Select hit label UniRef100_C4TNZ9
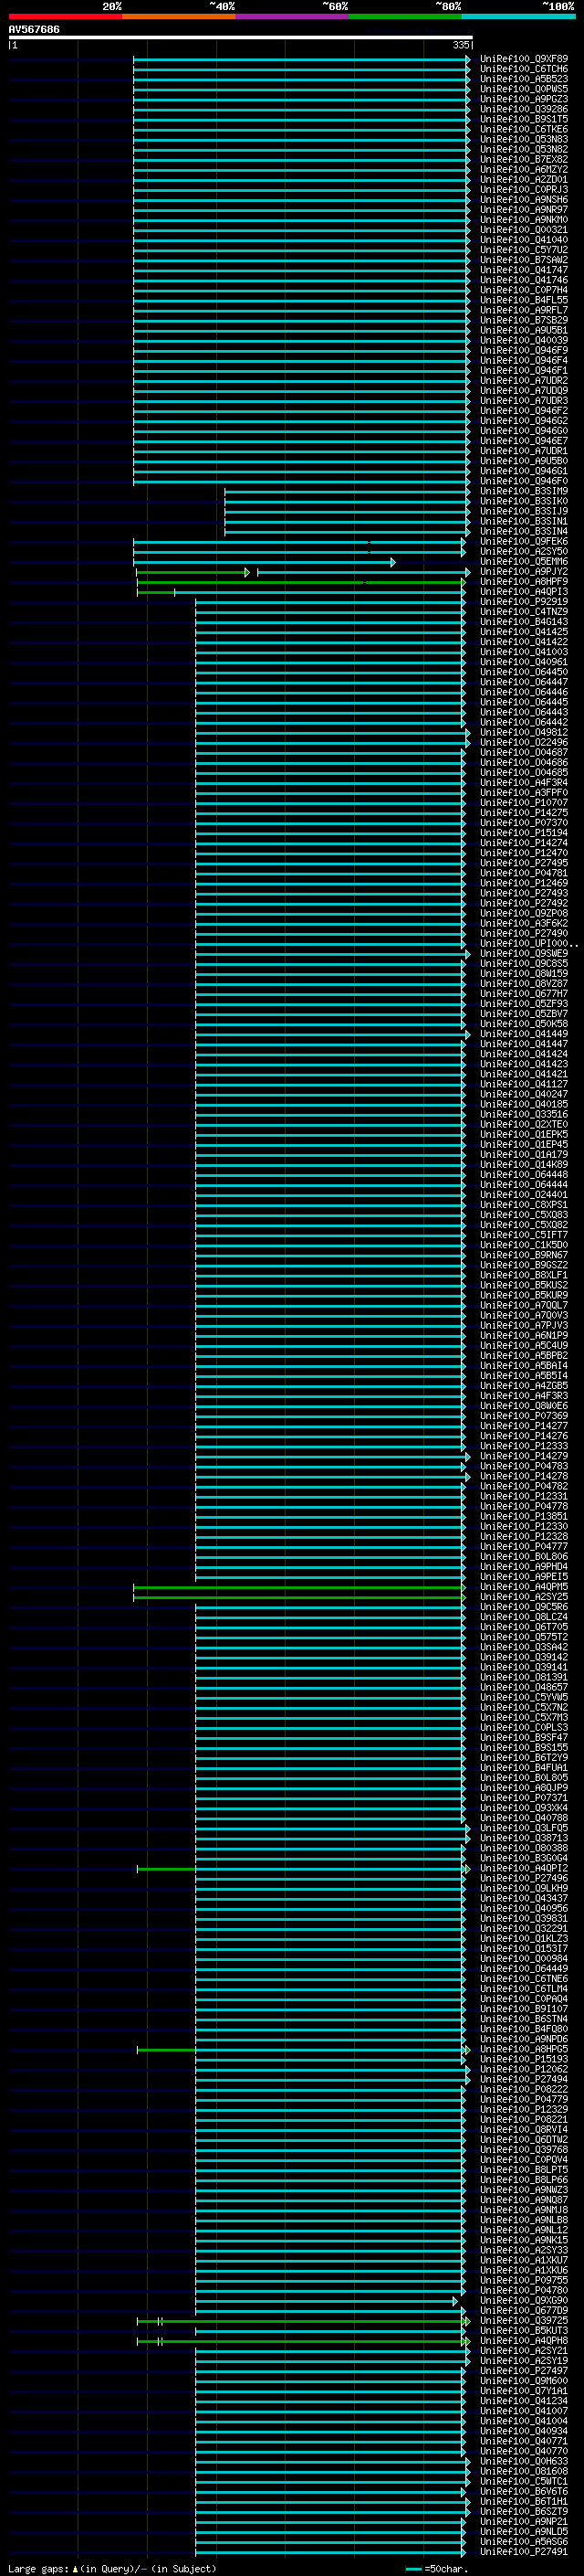 coord(524,612)
